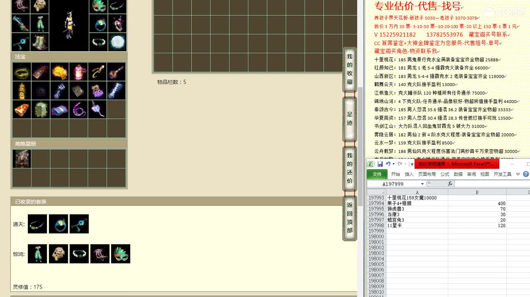Screen dimensions: 530x297
Task: Click the blue feathered weapon equipment slot
Action: tap(20, 24)
